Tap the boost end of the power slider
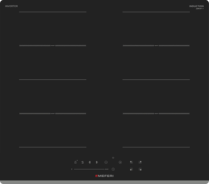Screen dimensions: 209x184 coord(107,169)
